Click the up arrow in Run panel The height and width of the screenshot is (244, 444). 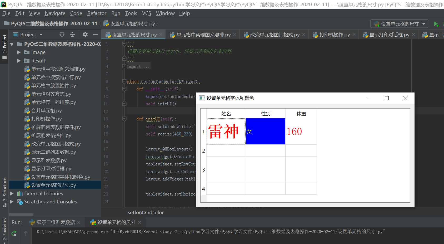[x=26, y=233]
